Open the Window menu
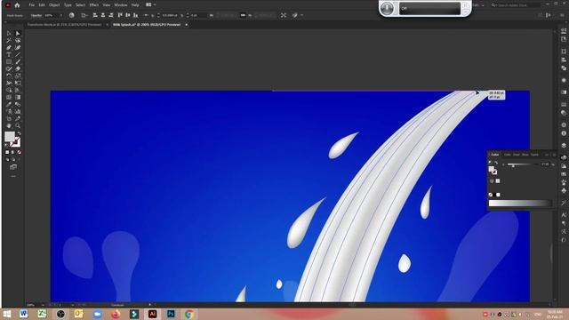Viewport: 569px width, 320px height. pos(121,5)
